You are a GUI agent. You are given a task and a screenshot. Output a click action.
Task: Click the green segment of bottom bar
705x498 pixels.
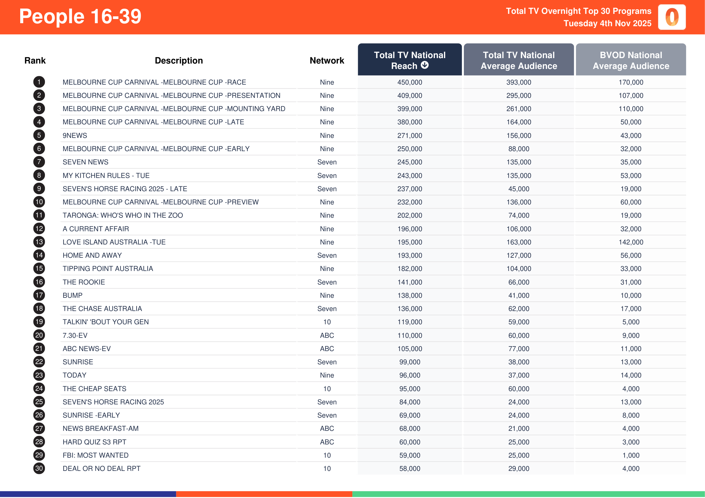[528, 494]
